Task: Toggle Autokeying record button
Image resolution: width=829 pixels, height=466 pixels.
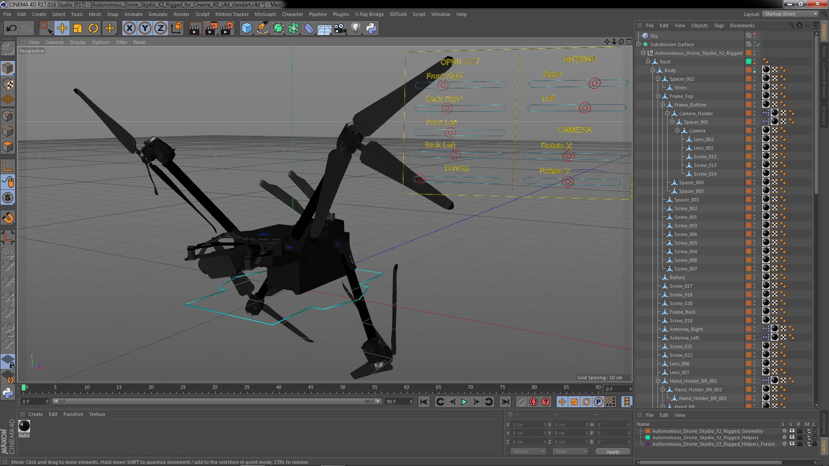Action: click(534, 402)
